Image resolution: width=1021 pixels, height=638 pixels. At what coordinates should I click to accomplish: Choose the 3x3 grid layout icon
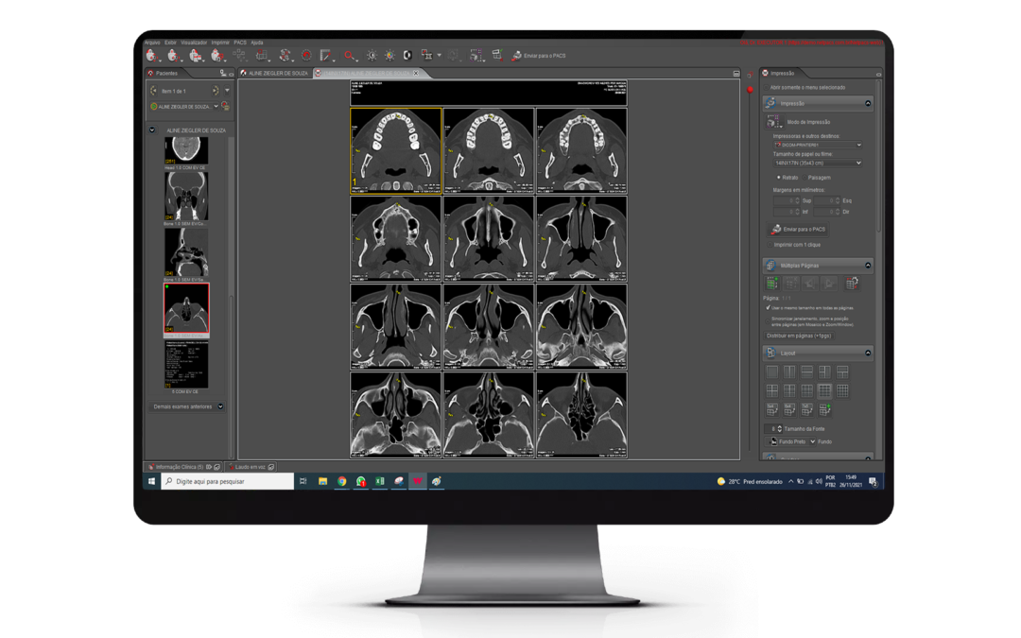pos(824,390)
